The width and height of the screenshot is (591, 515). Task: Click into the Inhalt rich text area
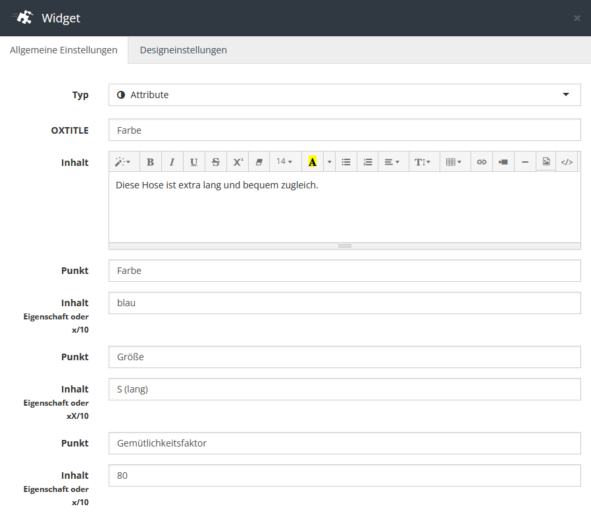pos(344,207)
